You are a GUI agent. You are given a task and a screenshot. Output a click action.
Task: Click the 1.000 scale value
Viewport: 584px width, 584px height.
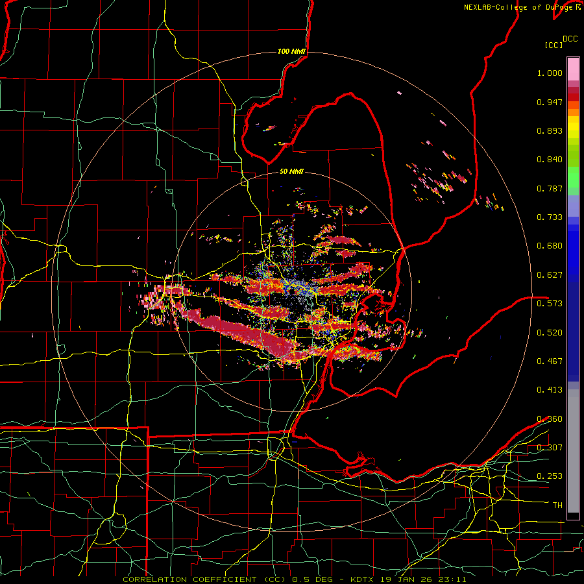coord(550,73)
